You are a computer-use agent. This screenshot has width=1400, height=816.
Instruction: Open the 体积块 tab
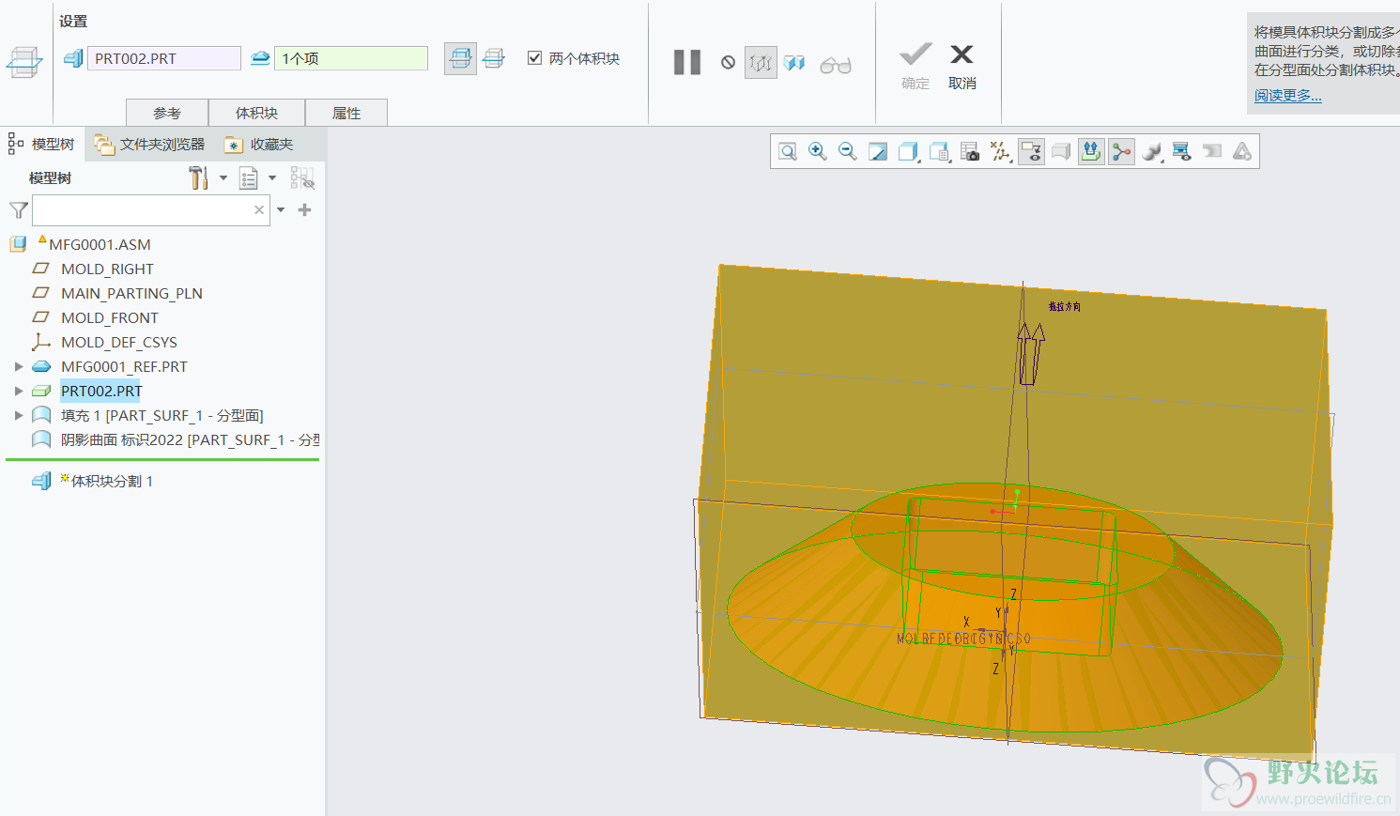point(256,113)
